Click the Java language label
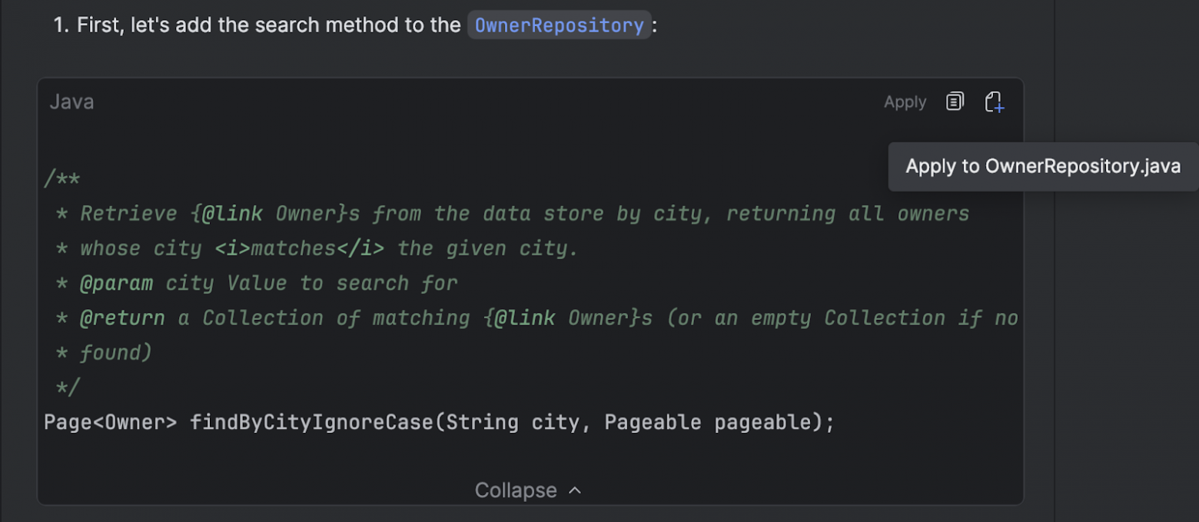 coord(71,102)
